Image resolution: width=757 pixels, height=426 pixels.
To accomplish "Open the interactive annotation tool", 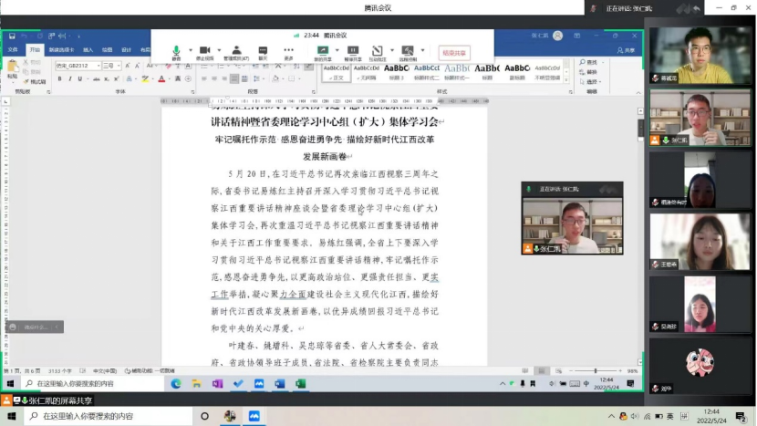I will [x=378, y=51].
